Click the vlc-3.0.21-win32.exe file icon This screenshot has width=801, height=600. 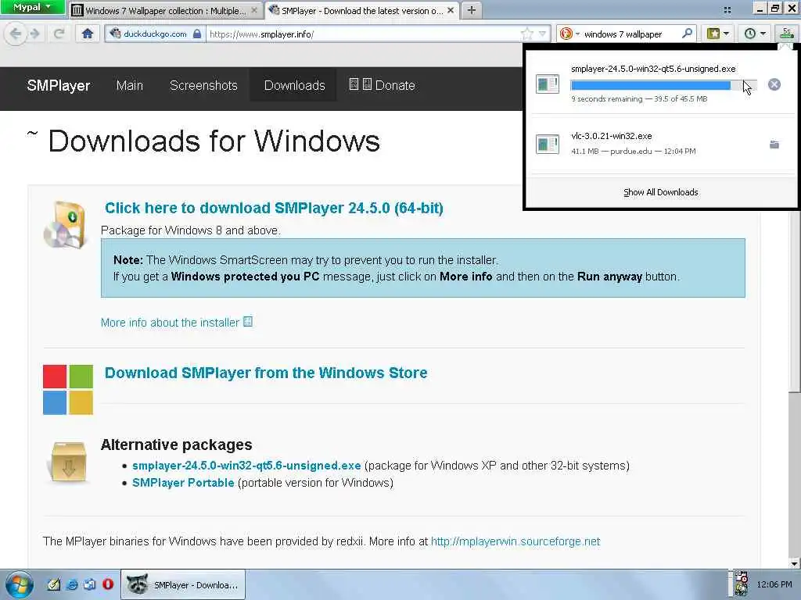click(x=547, y=144)
